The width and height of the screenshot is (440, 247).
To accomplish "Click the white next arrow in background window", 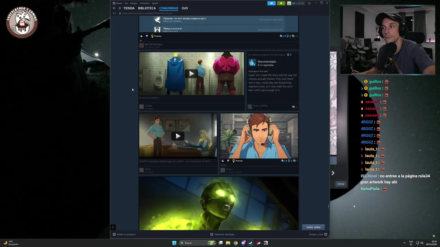I will pyautogui.click(x=333, y=173).
